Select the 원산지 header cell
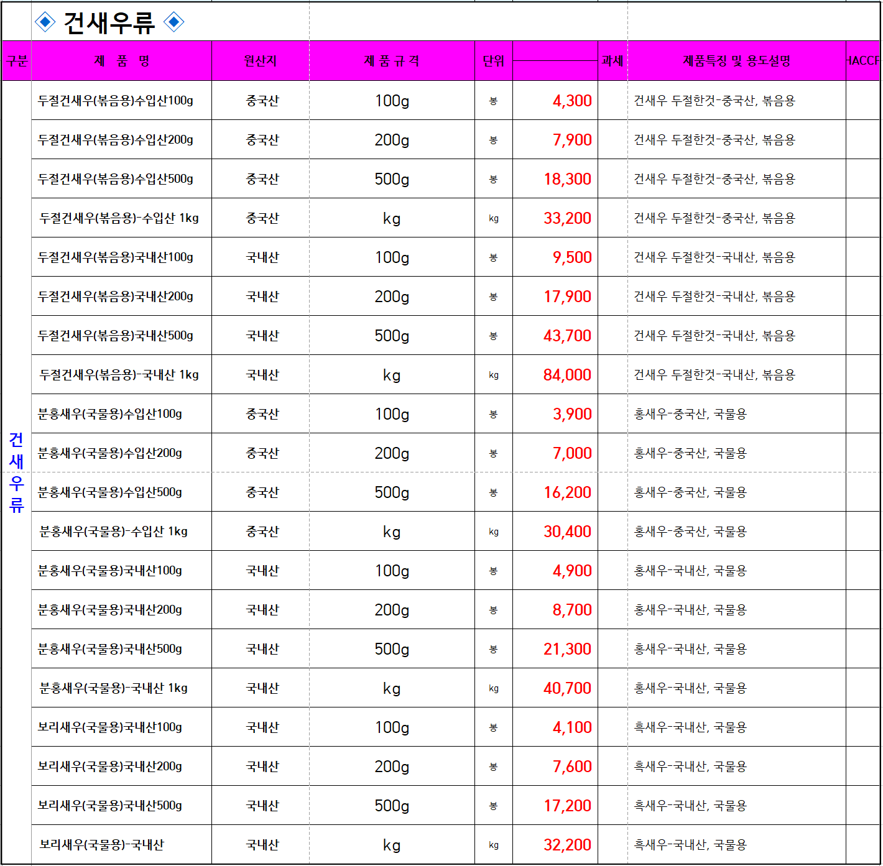 261,61
